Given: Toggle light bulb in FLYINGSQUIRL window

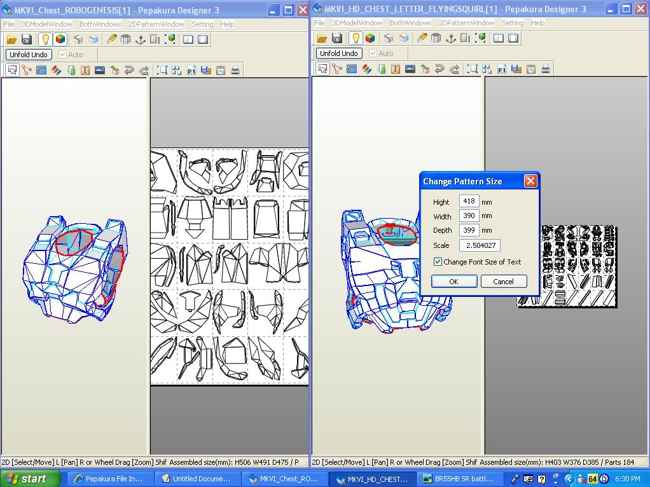Looking at the screenshot, I should tap(356, 38).
